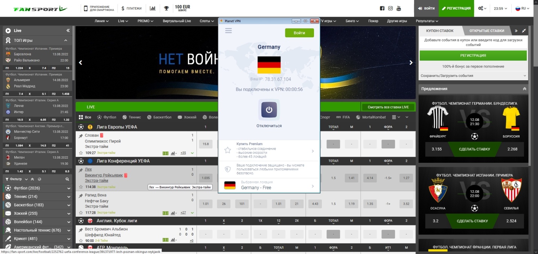Collapse the ТОП Игры section
This screenshot has height=254, width=538.
(66, 40)
